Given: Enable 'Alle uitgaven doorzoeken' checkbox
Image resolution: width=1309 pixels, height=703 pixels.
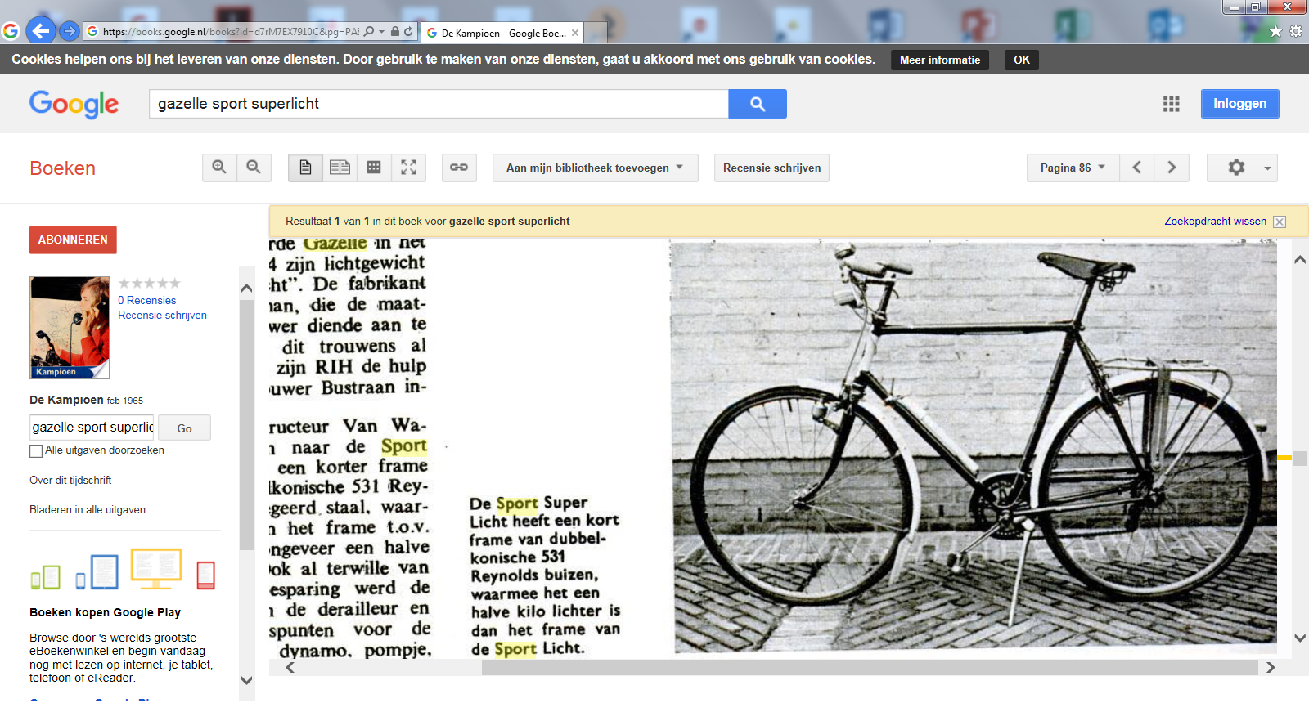Looking at the screenshot, I should point(36,451).
